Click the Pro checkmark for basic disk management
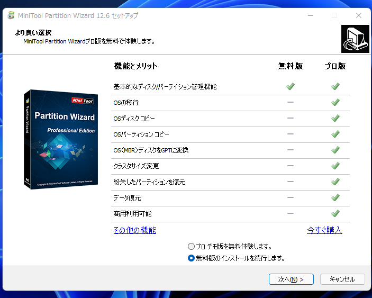Screen dimensions: 372x298 (335, 86)
